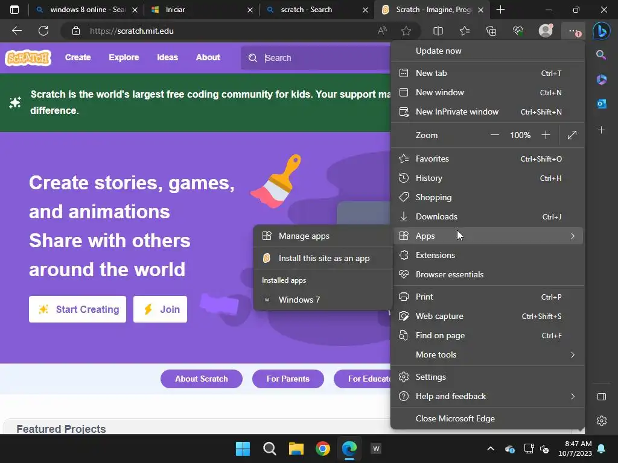Select Web capture menu entry

click(488, 316)
